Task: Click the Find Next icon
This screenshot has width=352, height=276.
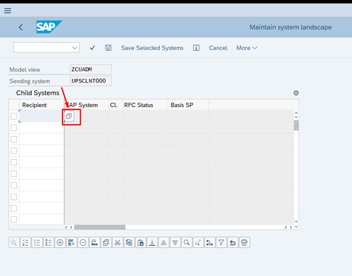Action: [198, 243]
